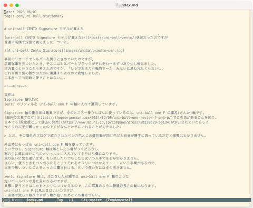Click the buffer name index.md in mode line

point(34,200)
